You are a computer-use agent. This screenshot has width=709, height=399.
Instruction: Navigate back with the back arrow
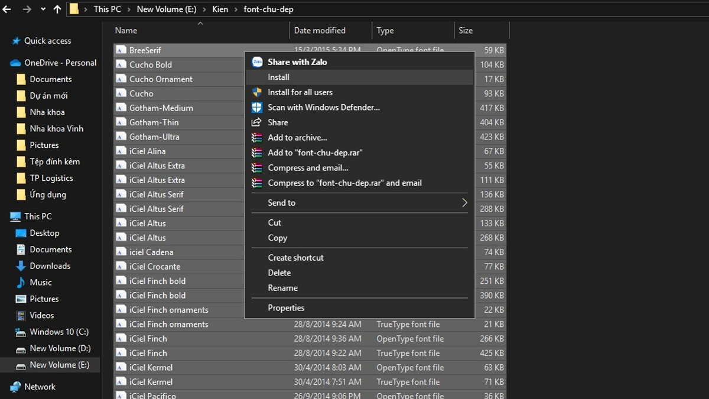pos(7,9)
